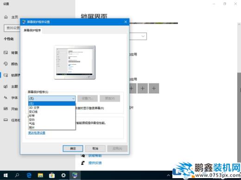Switch to Settings gear on taskbar

63,175
